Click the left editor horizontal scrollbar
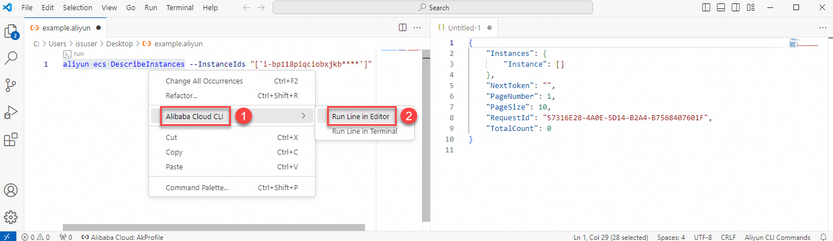Screen dimensions: 833x241 pos(214,227)
